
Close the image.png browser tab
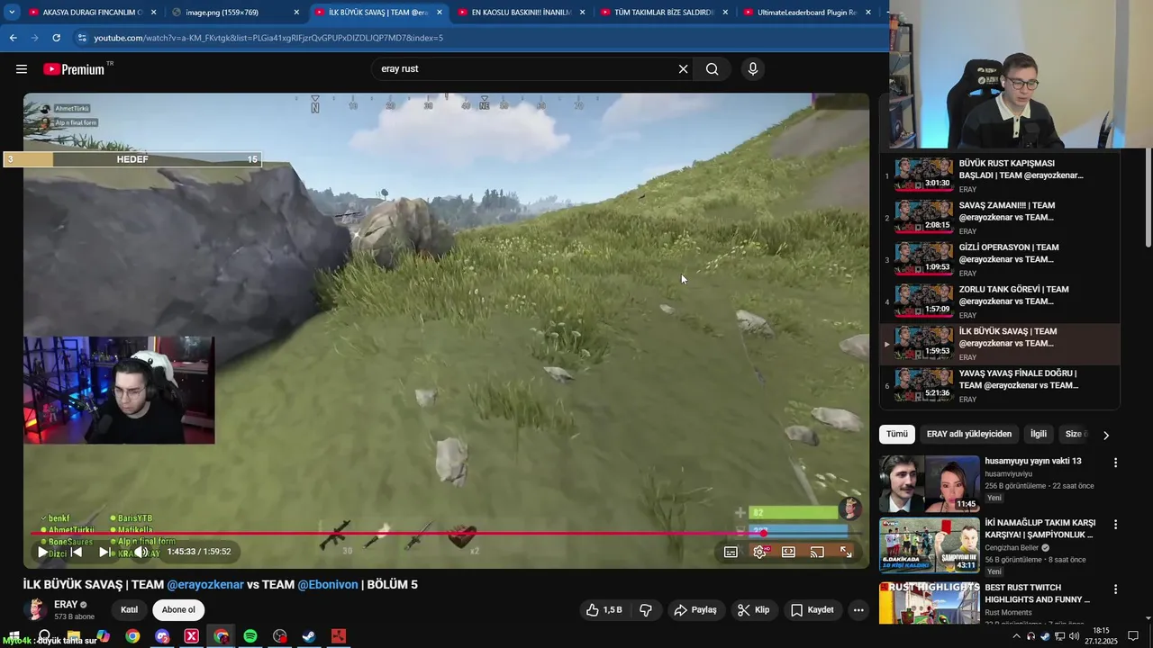tap(296, 13)
